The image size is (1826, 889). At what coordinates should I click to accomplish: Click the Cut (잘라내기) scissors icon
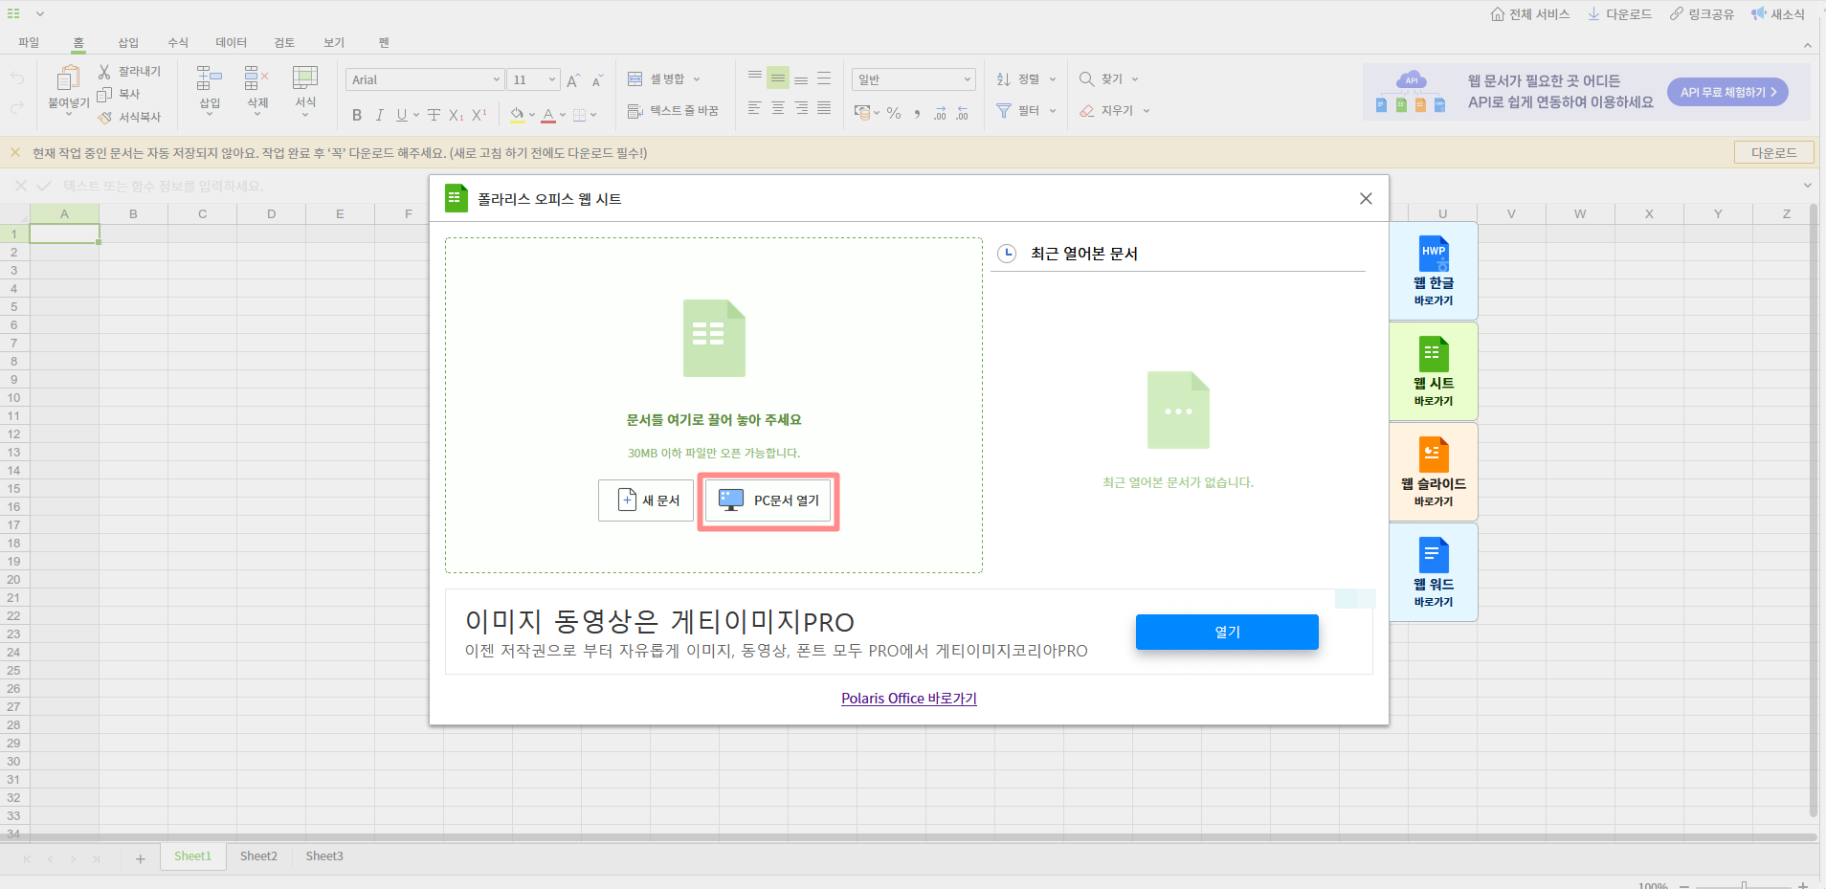(104, 72)
